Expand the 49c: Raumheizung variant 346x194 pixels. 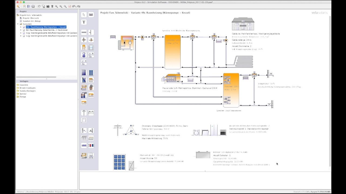coord(21,27)
